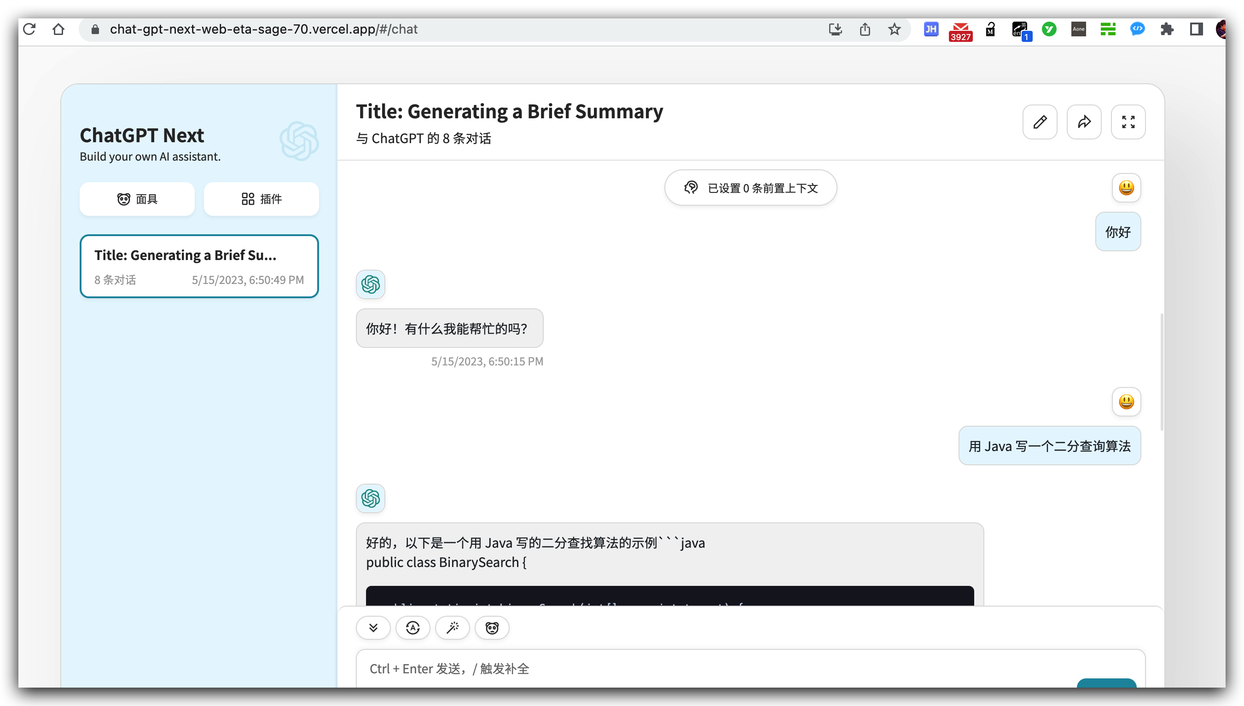This screenshot has height=706, width=1244.
Task: Click the smiley user avatar above 你好
Action: 1126,188
